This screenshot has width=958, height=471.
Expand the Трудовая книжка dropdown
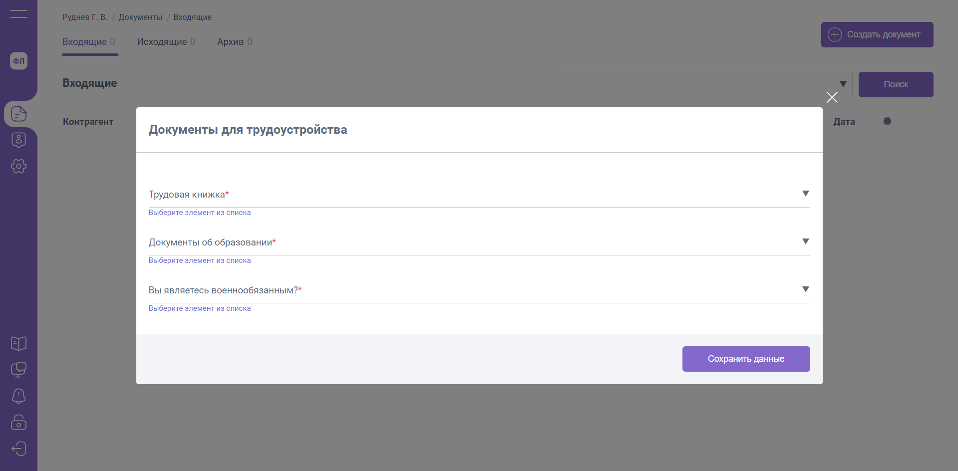pos(805,194)
